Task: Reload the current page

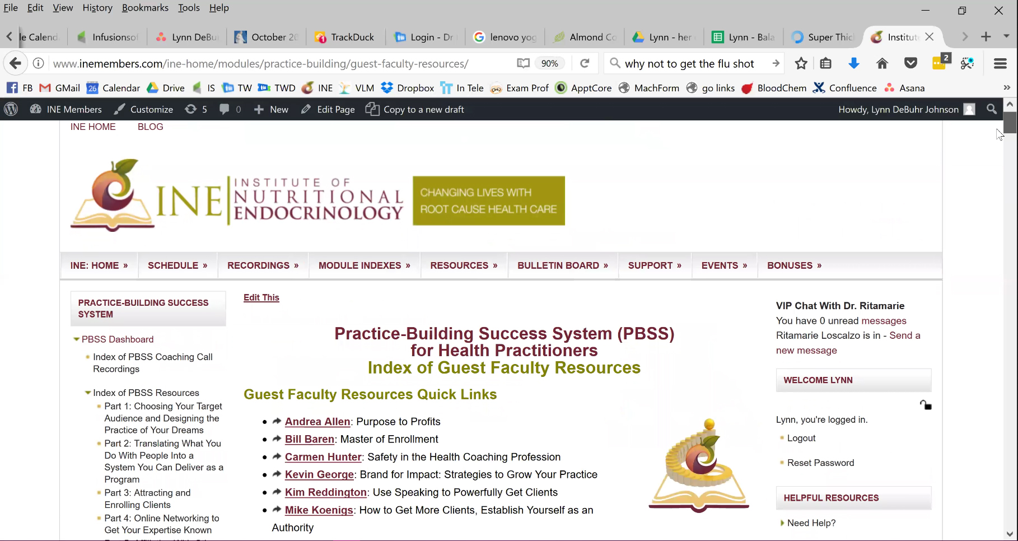Action: [585, 63]
